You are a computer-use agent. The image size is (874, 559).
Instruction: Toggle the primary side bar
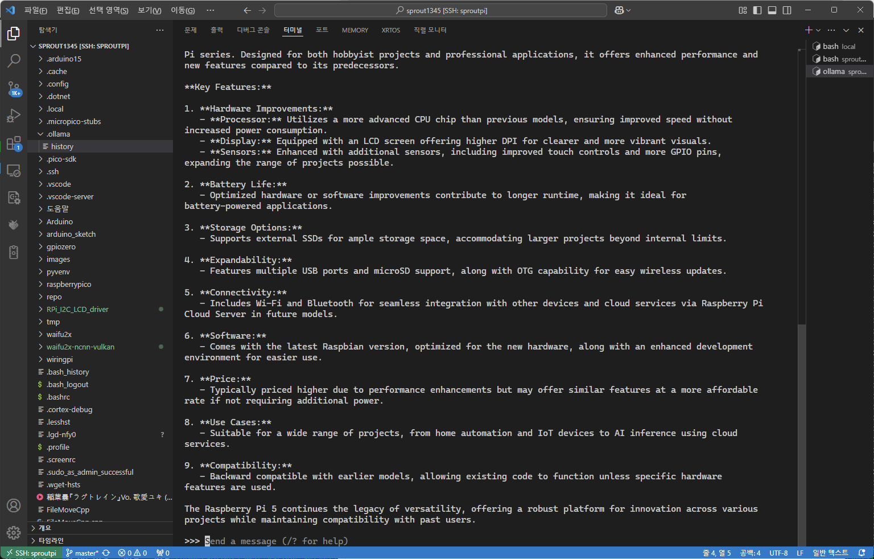coord(757,10)
